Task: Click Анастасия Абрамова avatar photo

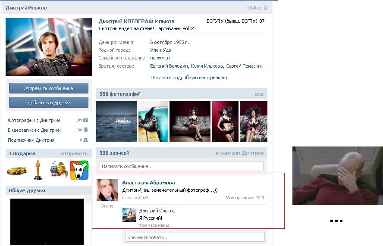Action: coord(107,190)
